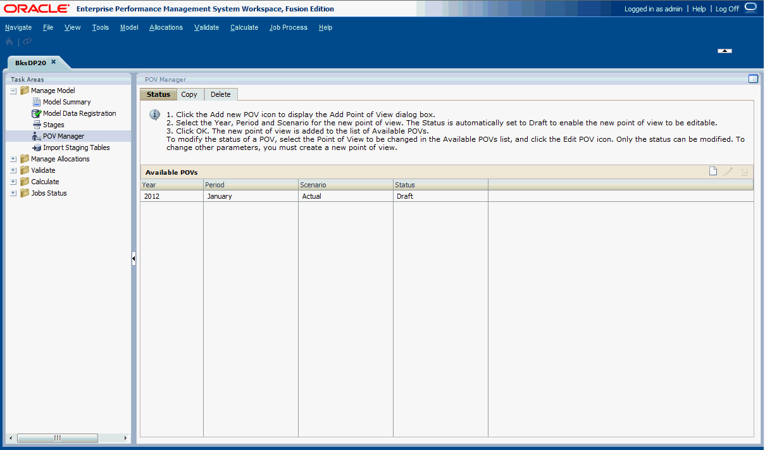Open the View menu
Viewport: 765px width, 450px height.
[73, 27]
